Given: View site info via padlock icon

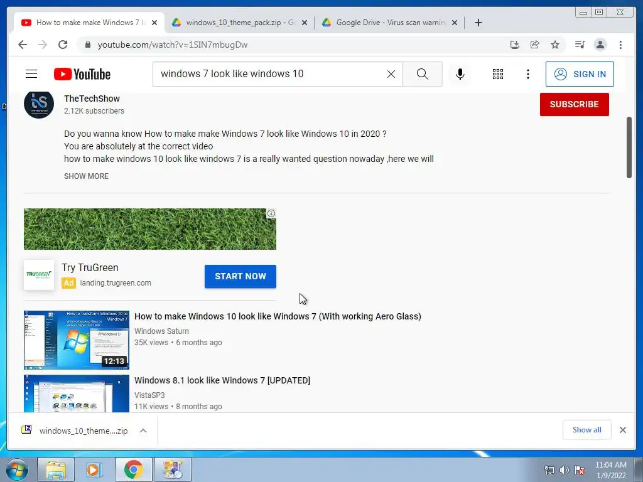Looking at the screenshot, I should (88, 45).
